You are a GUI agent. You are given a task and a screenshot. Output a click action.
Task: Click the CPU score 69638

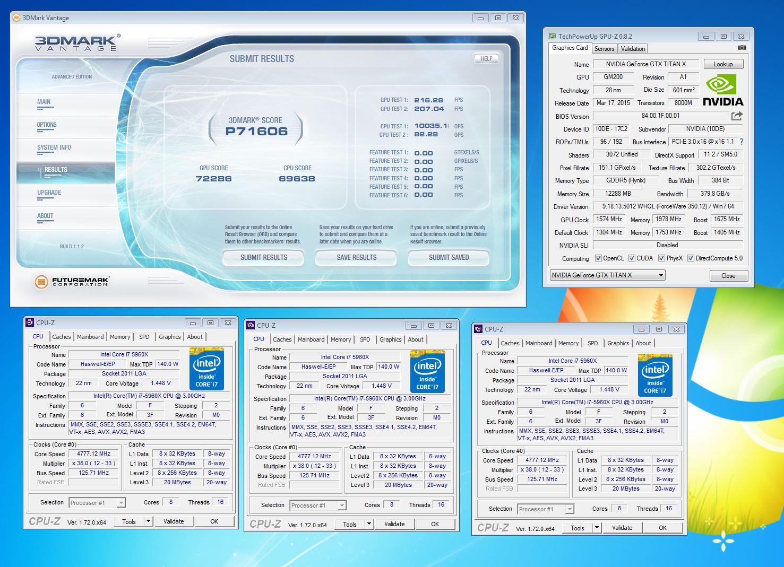click(297, 179)
